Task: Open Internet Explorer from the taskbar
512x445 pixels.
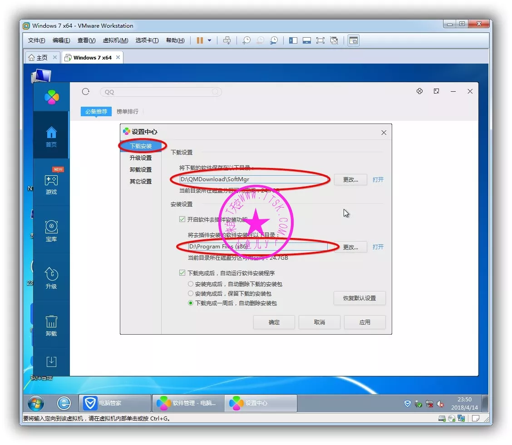Action: click(x=64, y=403)
